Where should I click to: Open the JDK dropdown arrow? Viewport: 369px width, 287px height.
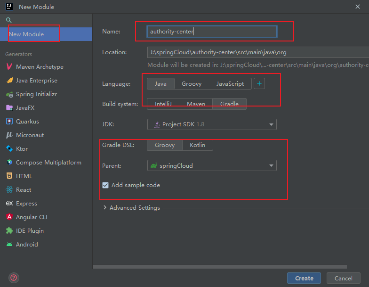(271, 124)
